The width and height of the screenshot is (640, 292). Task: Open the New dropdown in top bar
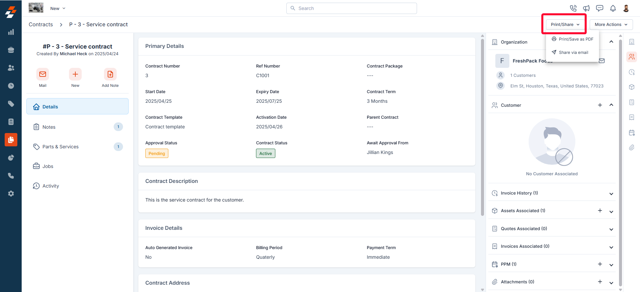(x=58, y=8)
